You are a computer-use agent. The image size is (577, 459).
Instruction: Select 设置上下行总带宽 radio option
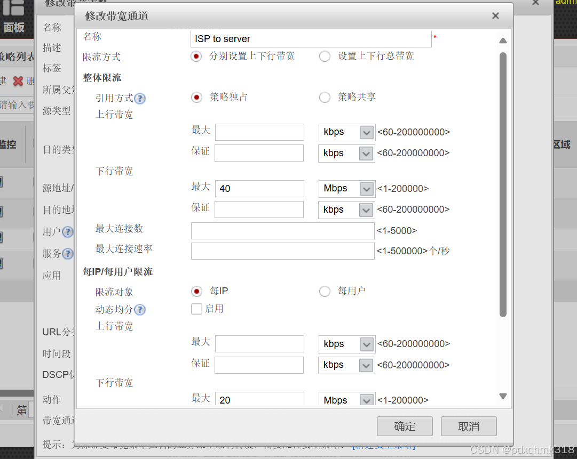pos(325,56)
